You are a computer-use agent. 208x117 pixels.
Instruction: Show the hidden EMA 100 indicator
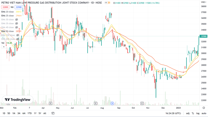pyautogui.click(x=18, y=35)
